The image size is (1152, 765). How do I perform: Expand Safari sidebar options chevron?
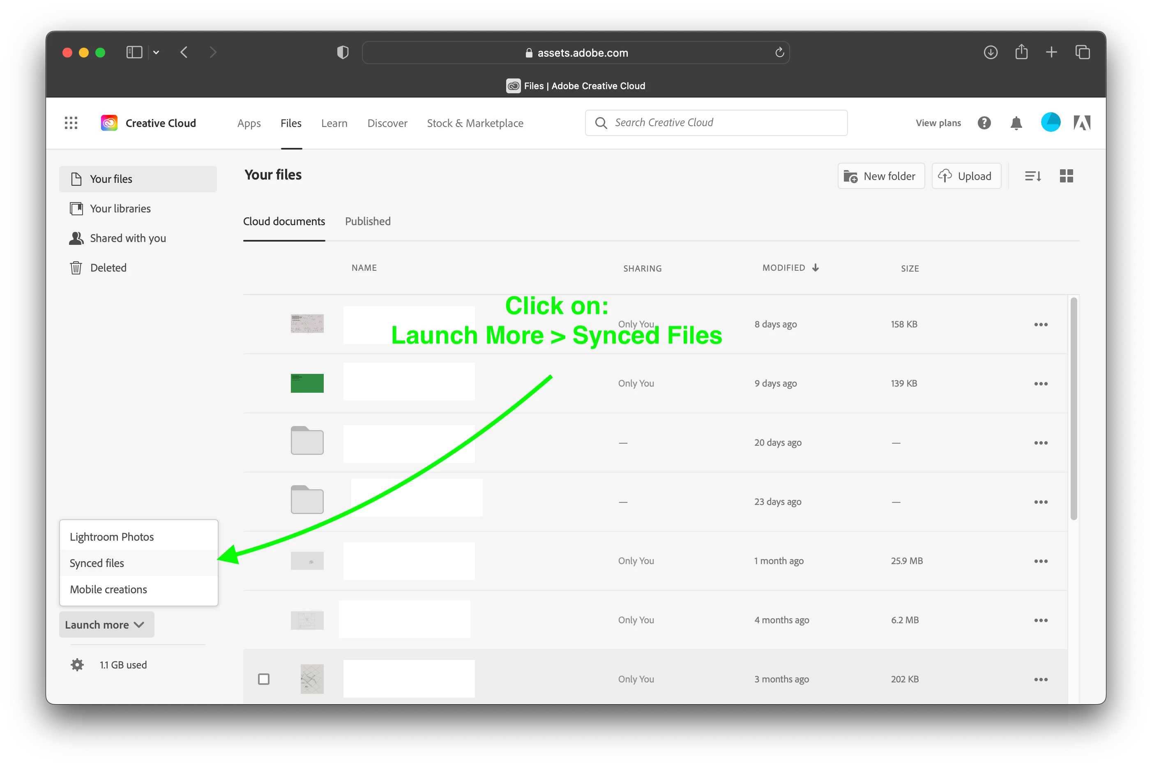(x=156, y=53)
